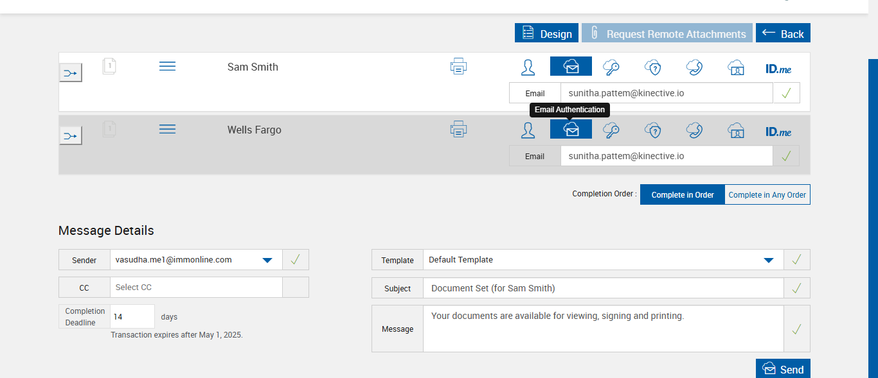The image size is (878, 378).
Task: Pick ID.me authentication for Wells Fargo
Action: coord(778,131)
